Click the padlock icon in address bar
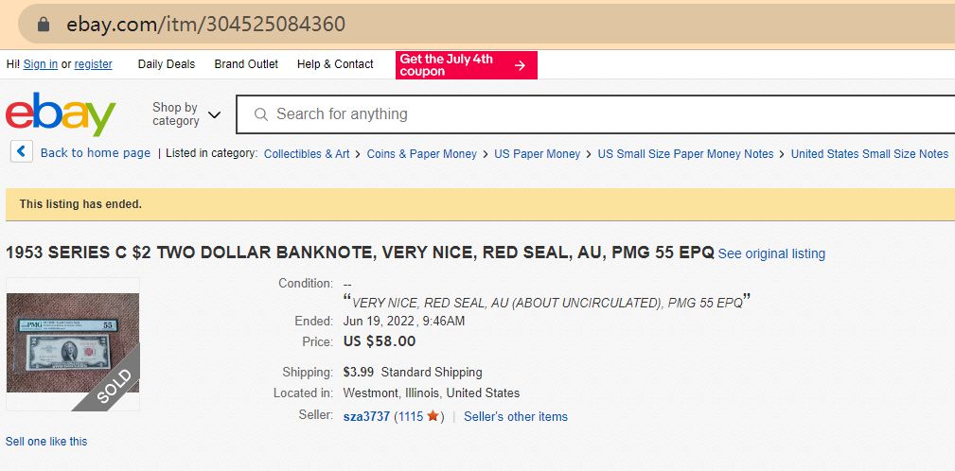Screen dimensions: 955x471 click(43, 25)
